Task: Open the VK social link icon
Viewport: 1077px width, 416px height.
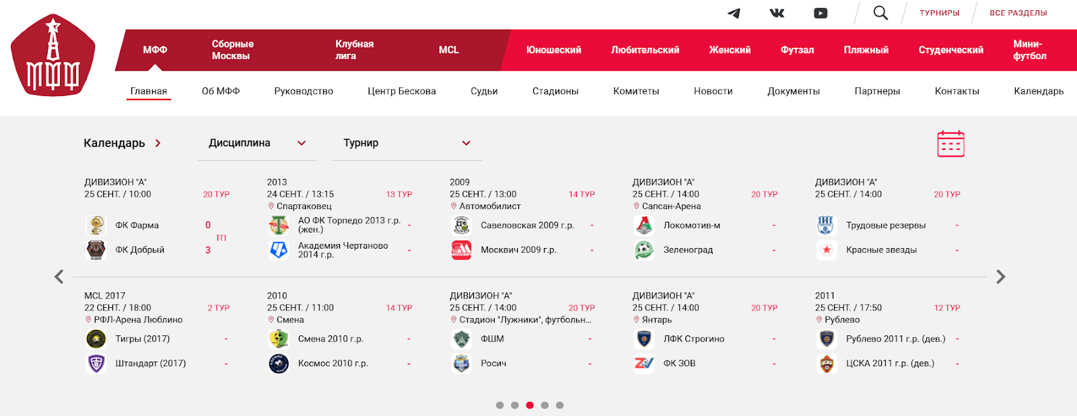Action: tap(777, 13)
